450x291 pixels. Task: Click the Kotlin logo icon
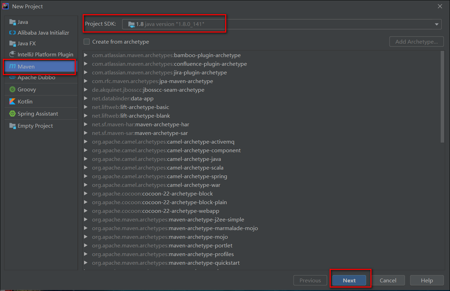click(x=12, y=101)
